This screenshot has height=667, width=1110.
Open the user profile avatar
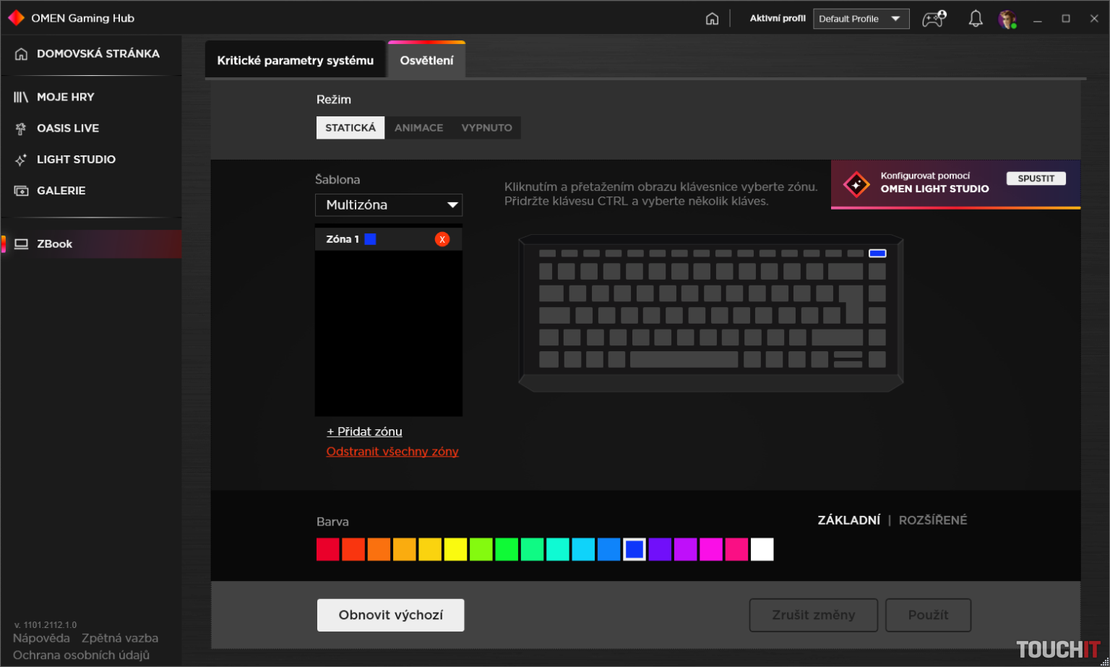pyautogui.click(x=1007, y=18)
